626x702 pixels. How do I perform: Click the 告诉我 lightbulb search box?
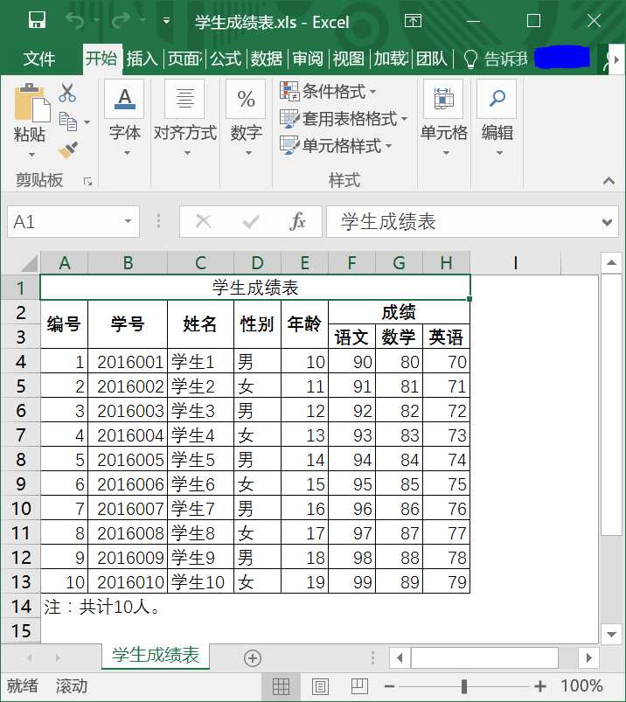tap(495, 59)
